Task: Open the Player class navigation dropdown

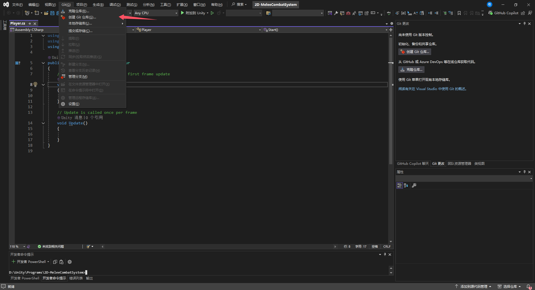Action: 199,30
